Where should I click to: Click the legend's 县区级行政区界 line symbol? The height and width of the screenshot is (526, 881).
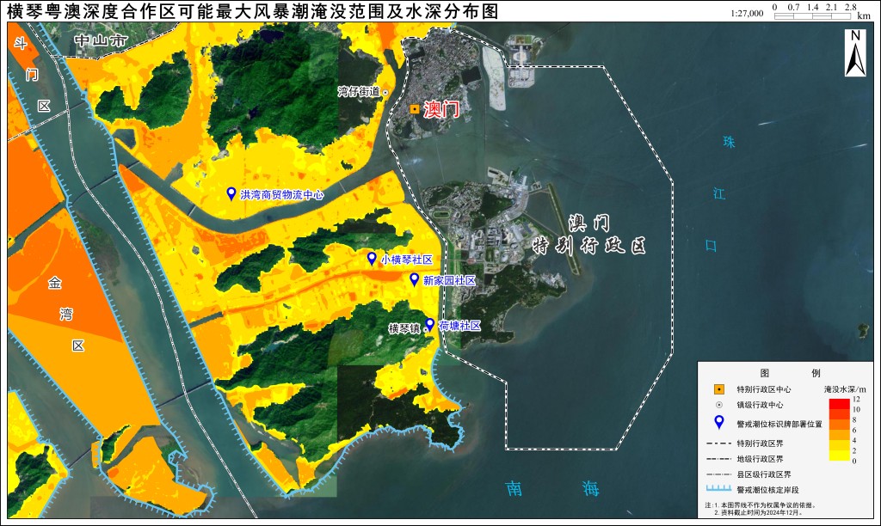pos(718,474)
